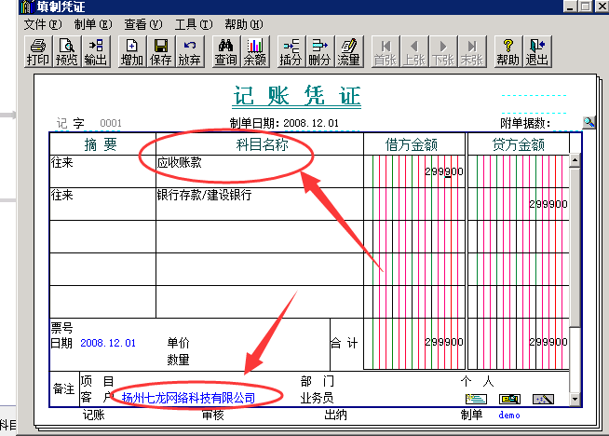
Task: Click the voucher date 2008.12.01 after 制单日期
Action: click(311, 123)
